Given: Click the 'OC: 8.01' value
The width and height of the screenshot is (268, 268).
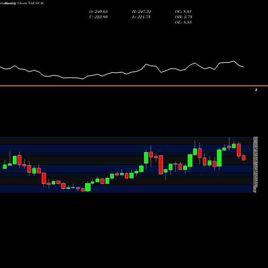Looking at the screenshot, I should click(183, 12).
